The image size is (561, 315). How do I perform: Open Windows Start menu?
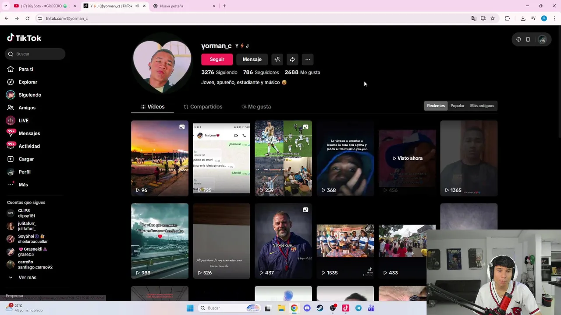coord(190,308)
